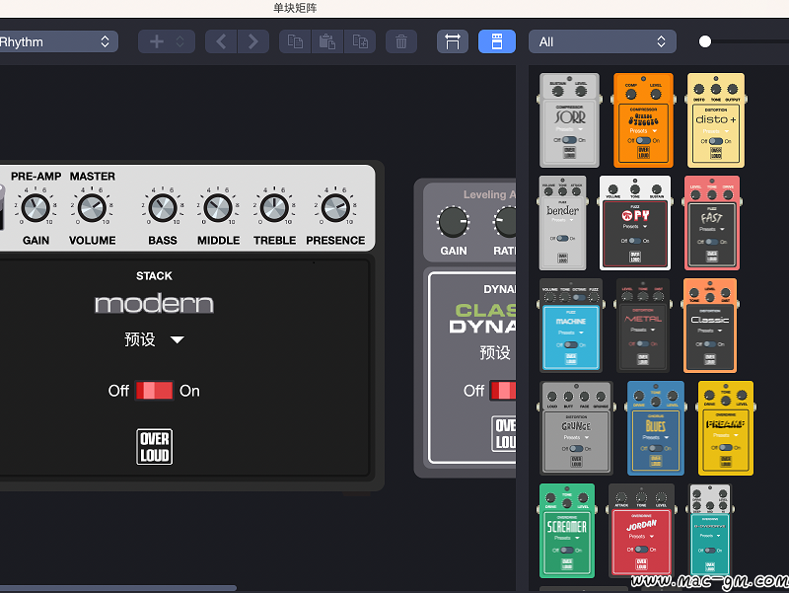The image size is (789, 593).
Task: Select the Orange Squeeze compressor pedal
Action: (643, 120)
